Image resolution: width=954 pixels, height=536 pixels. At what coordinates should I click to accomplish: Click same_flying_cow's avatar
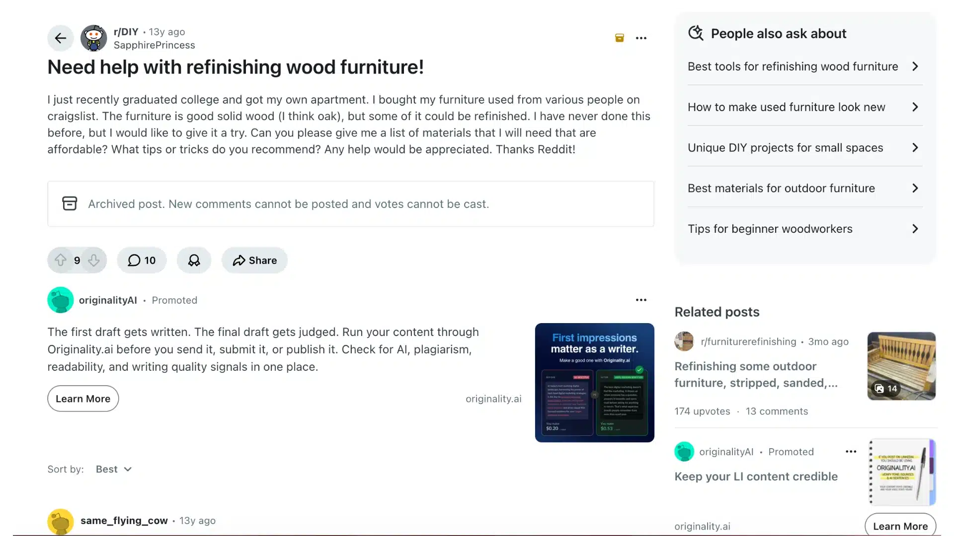pos(61,522)
